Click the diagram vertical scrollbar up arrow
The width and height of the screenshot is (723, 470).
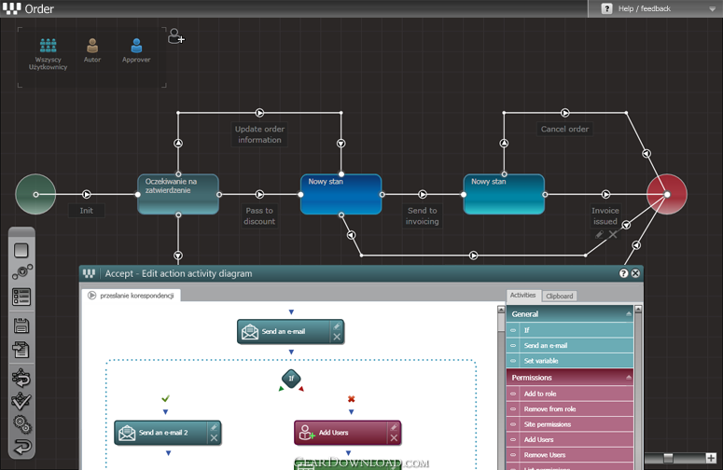501,310
